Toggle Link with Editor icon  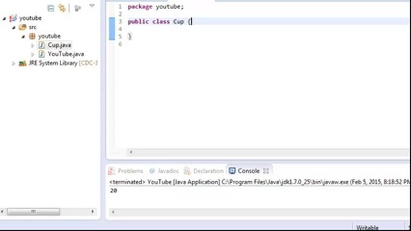pyautogui.click(x=62, y=8)
